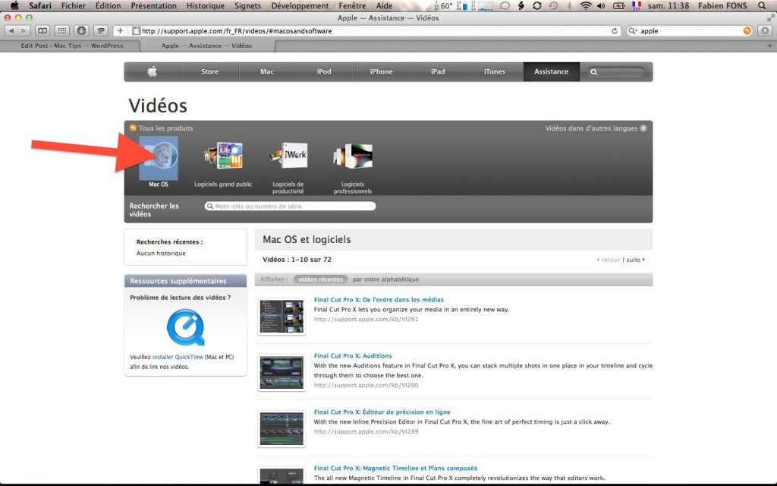Click the Safari address bar
Viewport: 777px width, 486px height.
pyautogui.click(x=370, y=30)
